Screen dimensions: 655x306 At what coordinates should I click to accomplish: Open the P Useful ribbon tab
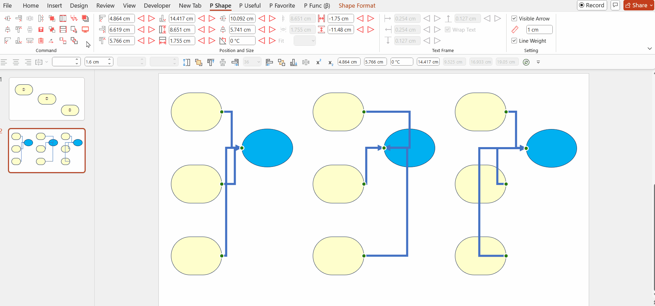[250, 6]
